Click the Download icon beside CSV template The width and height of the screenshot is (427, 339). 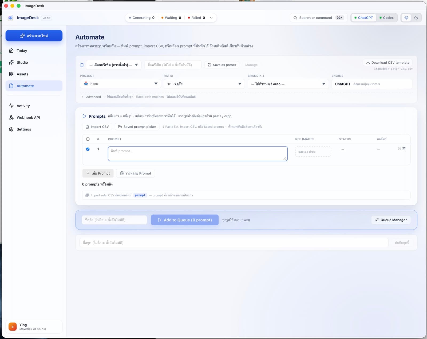(368, 63)
